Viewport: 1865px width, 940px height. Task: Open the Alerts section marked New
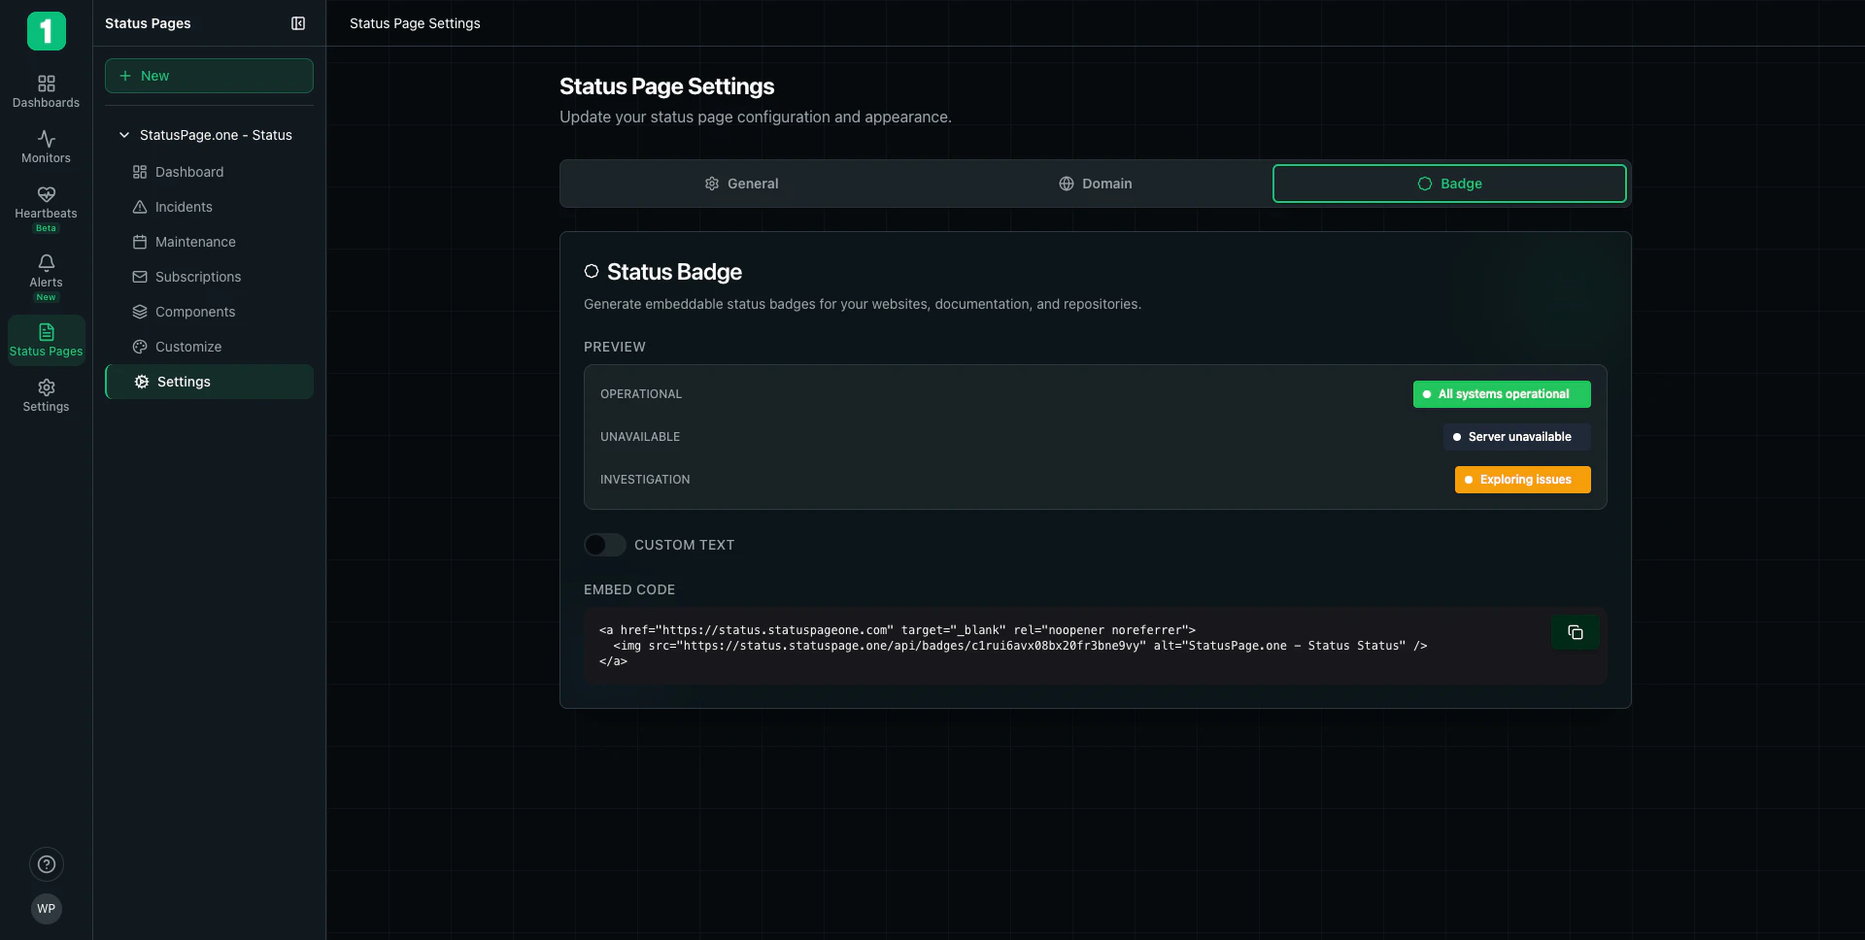[46, 275]
